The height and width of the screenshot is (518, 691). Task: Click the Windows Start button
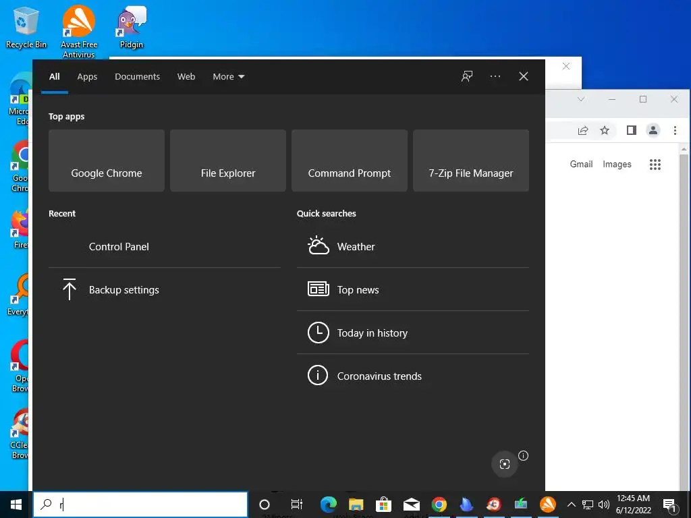(x=16, y=505)
